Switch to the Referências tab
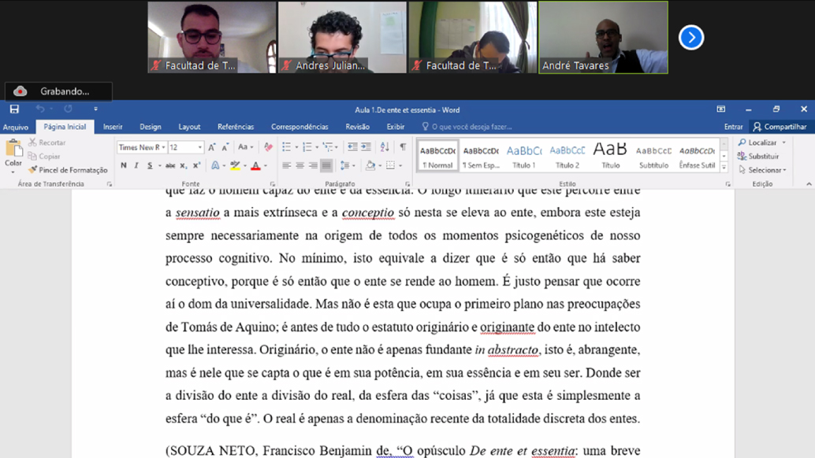Screen dimensions: 815x458 tap(236, 127)
